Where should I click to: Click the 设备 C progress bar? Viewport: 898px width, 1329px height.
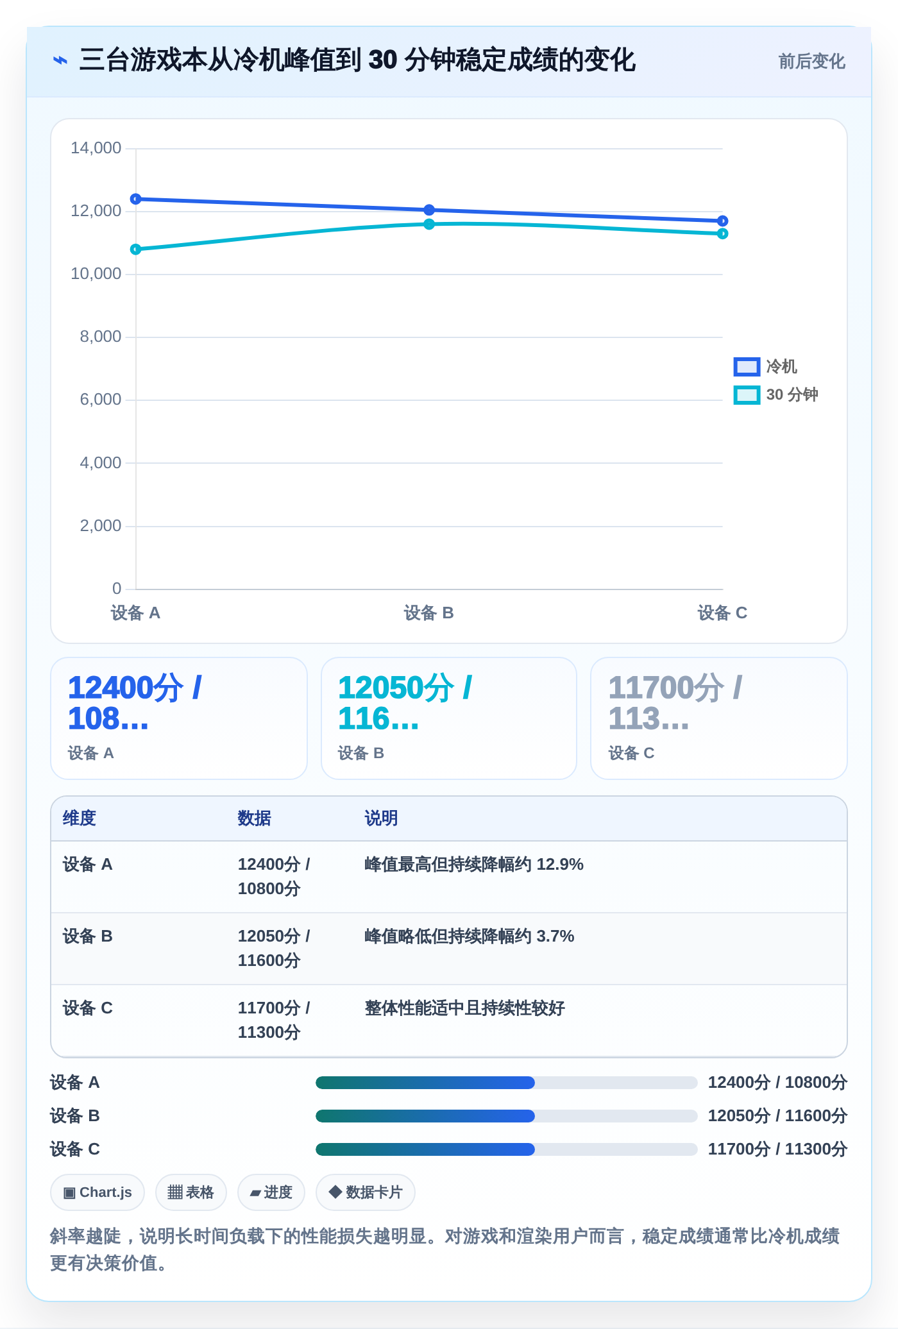tap(507, 1149)
